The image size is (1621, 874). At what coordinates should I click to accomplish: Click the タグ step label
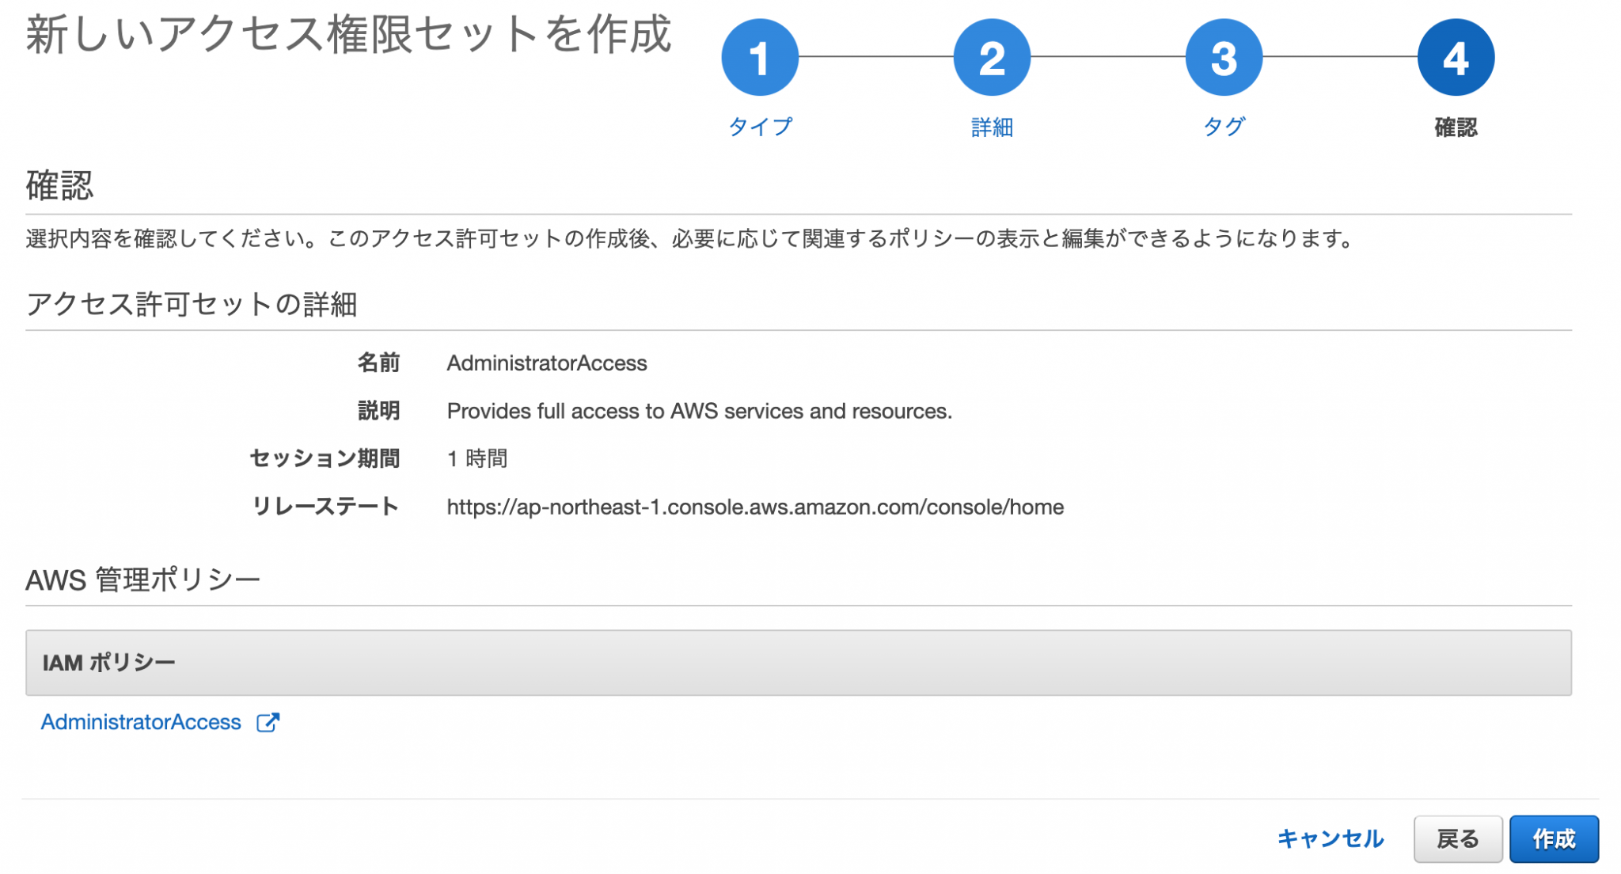pyautogui.click(x=1223, y=126)
